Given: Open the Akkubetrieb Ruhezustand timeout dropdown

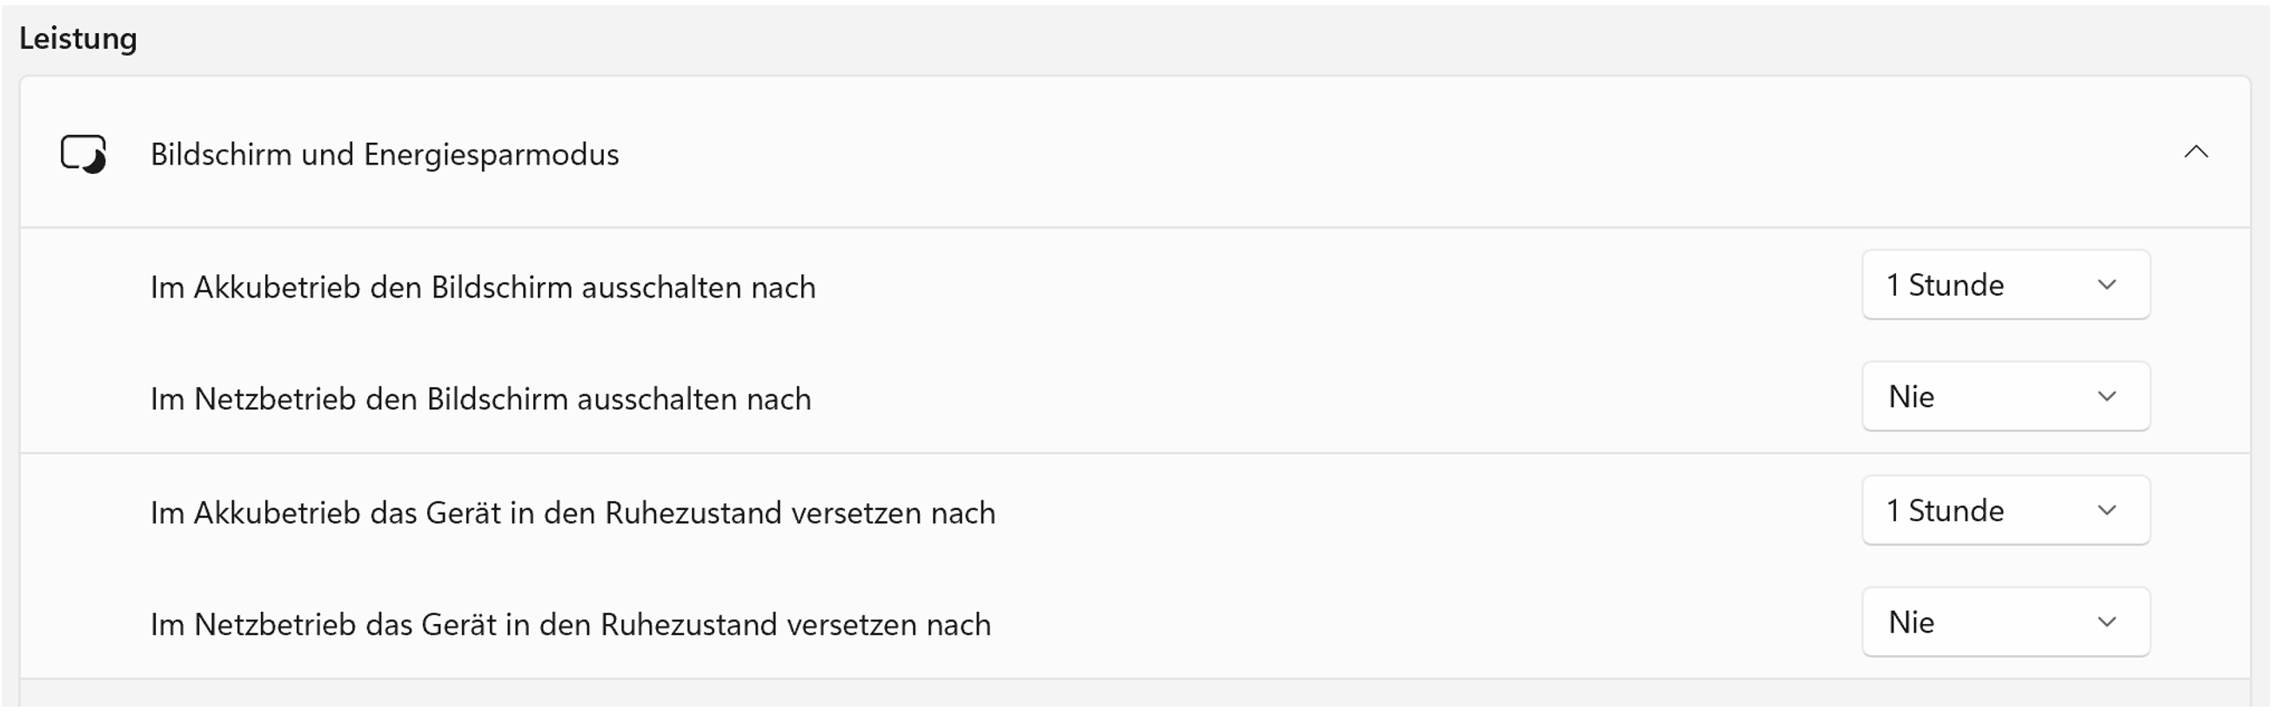Looking at the screenshot, I should 2005,511.
